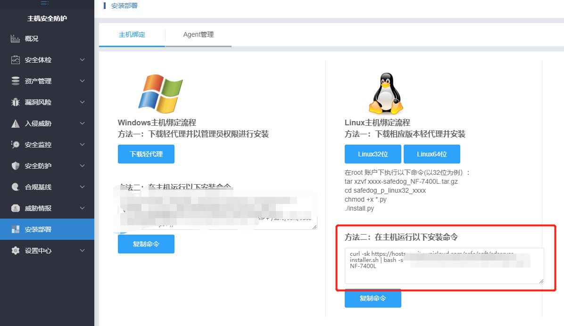Switch to the 主机绑定 tab
564x326 pixels.
coord(132,34)
